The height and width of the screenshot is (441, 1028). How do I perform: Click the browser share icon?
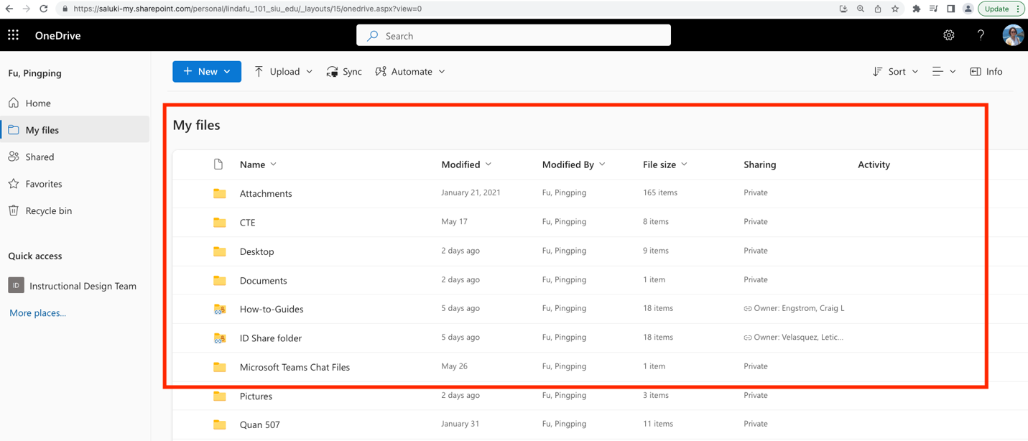coord(878,9)
